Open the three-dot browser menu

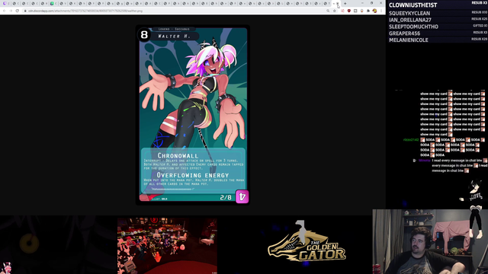pos(381,11)
